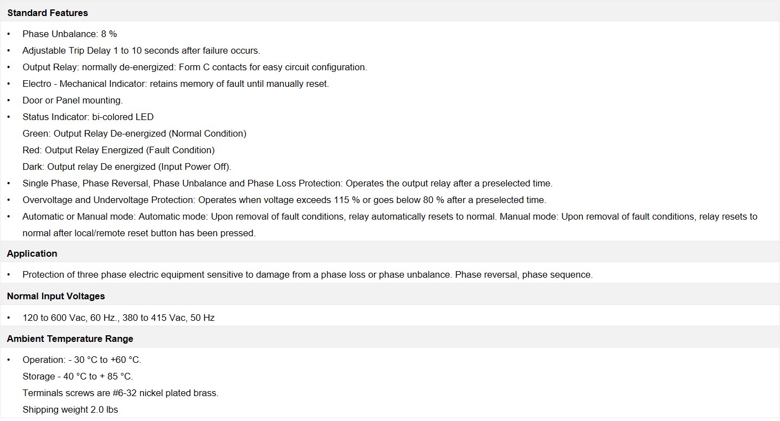Click the Adjustable Trip Delay bullet text
The width and height of the screenshot is (780, 421).
click(141, 50)
